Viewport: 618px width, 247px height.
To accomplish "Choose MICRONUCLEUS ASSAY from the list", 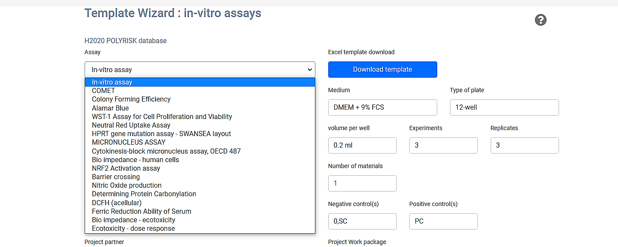I will (x=129, y=142).
